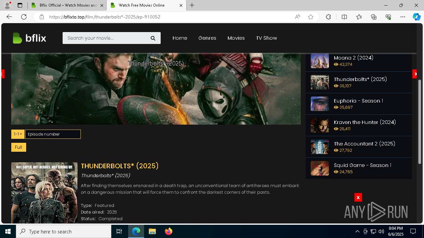The height and width of the screenshot is (238, 424).
Task: Open Task View on taskbar
Action: (119, 231)
